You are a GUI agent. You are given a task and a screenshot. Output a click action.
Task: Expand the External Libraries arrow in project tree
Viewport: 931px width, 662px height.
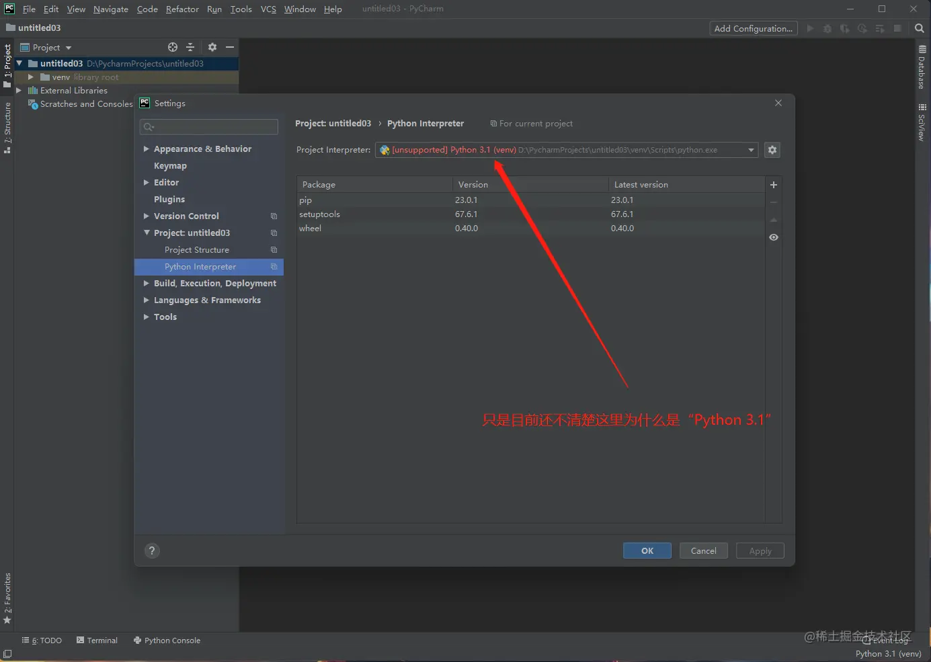[x=19, y=90]
